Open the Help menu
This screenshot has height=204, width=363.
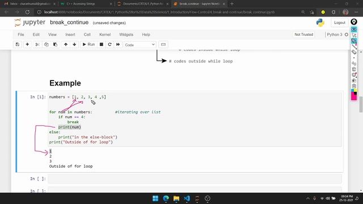146,35
